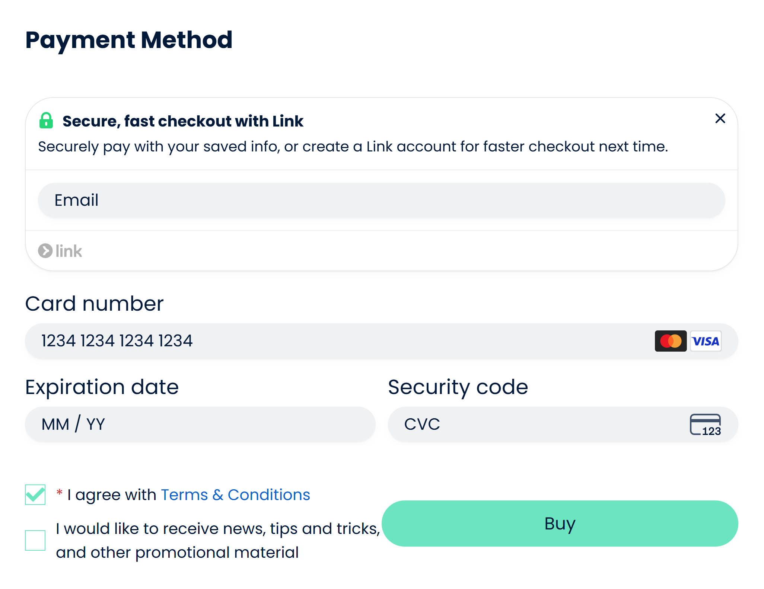Click the Payment Method heading
Viewport: 764px width, 589px height.
click(129, 40)
